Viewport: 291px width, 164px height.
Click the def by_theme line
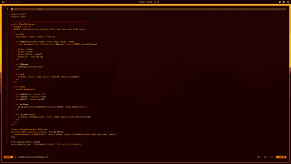(x=22, y=104)
